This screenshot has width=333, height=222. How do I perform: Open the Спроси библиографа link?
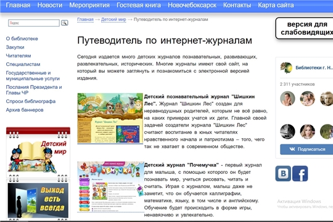[31, 101]
